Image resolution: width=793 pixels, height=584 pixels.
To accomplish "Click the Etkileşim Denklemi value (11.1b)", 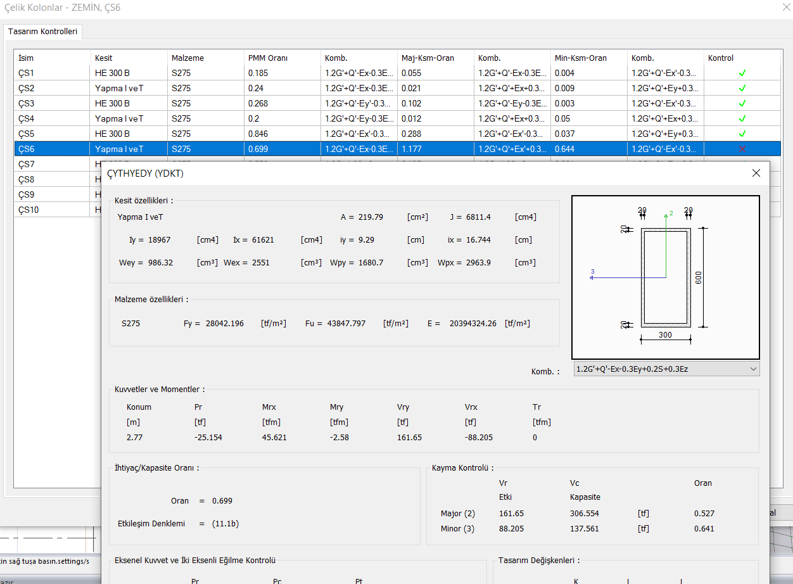I will click(x=226, y=524).
